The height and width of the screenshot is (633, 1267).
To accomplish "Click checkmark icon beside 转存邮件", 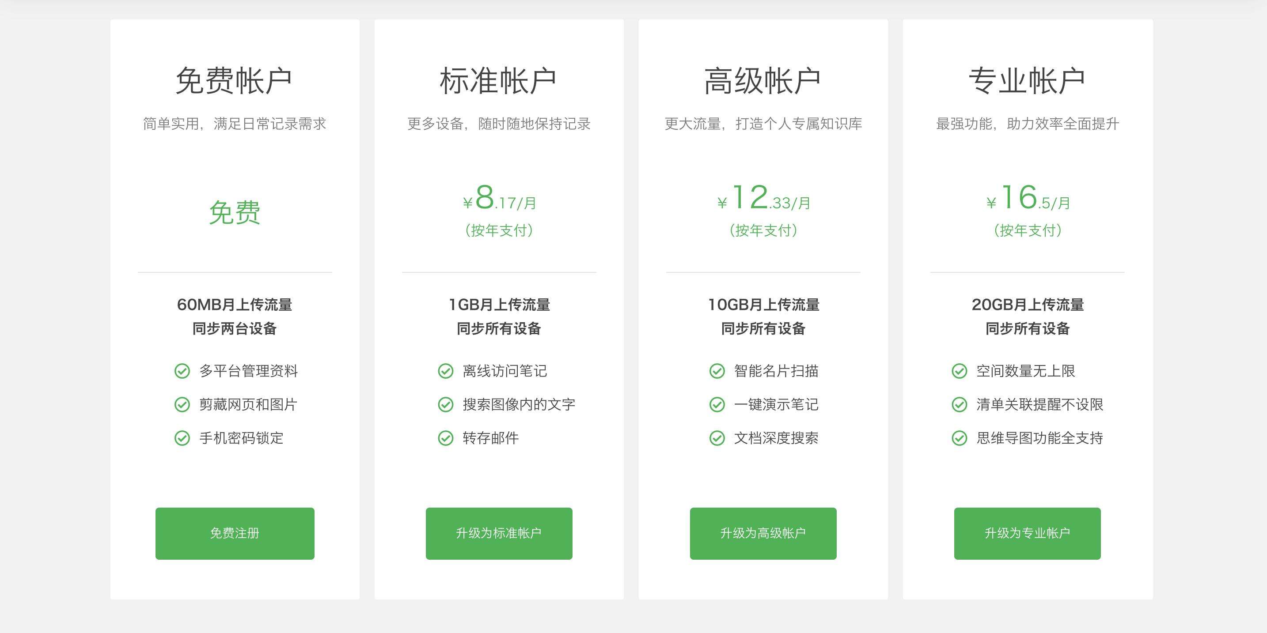I will coord(446,438).
